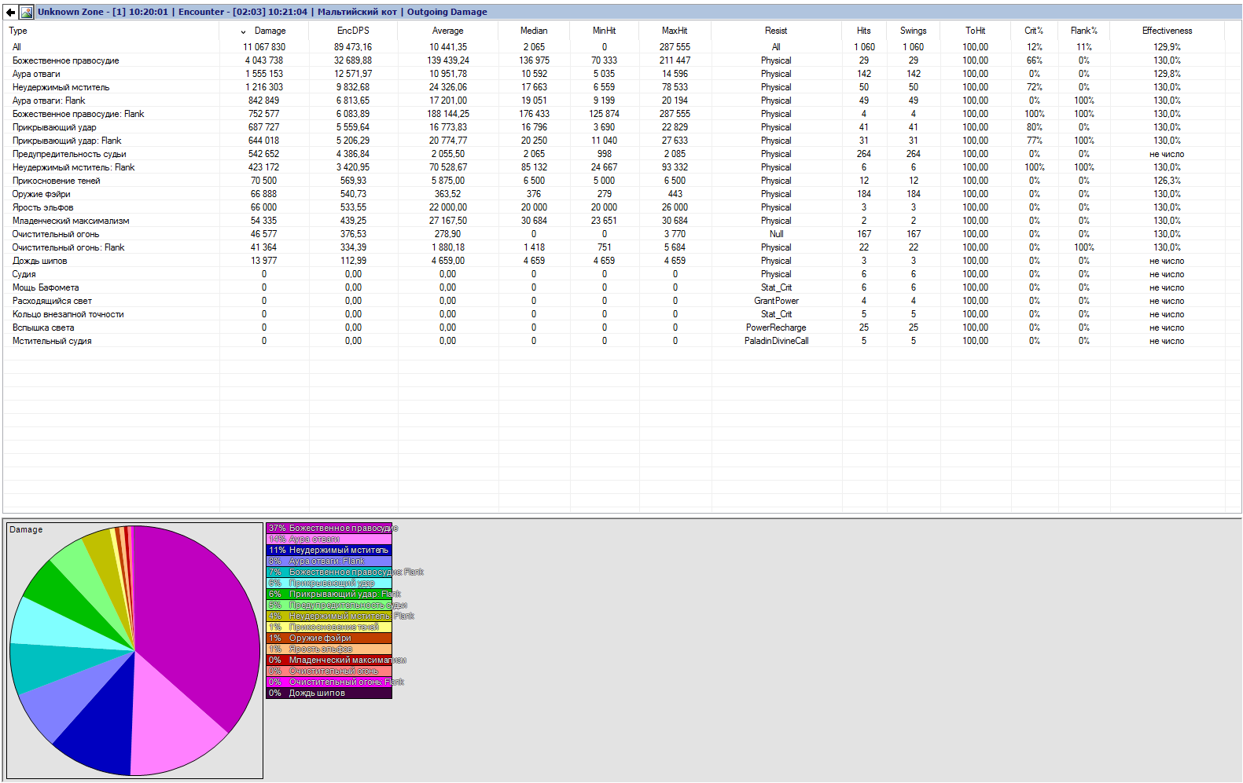1243x783 pixels.
Task: Click the 14% Аура отваги legend swatch
Action: click(x=329, y=539)
